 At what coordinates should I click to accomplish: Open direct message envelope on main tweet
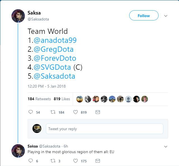click(x=98, y=112)
